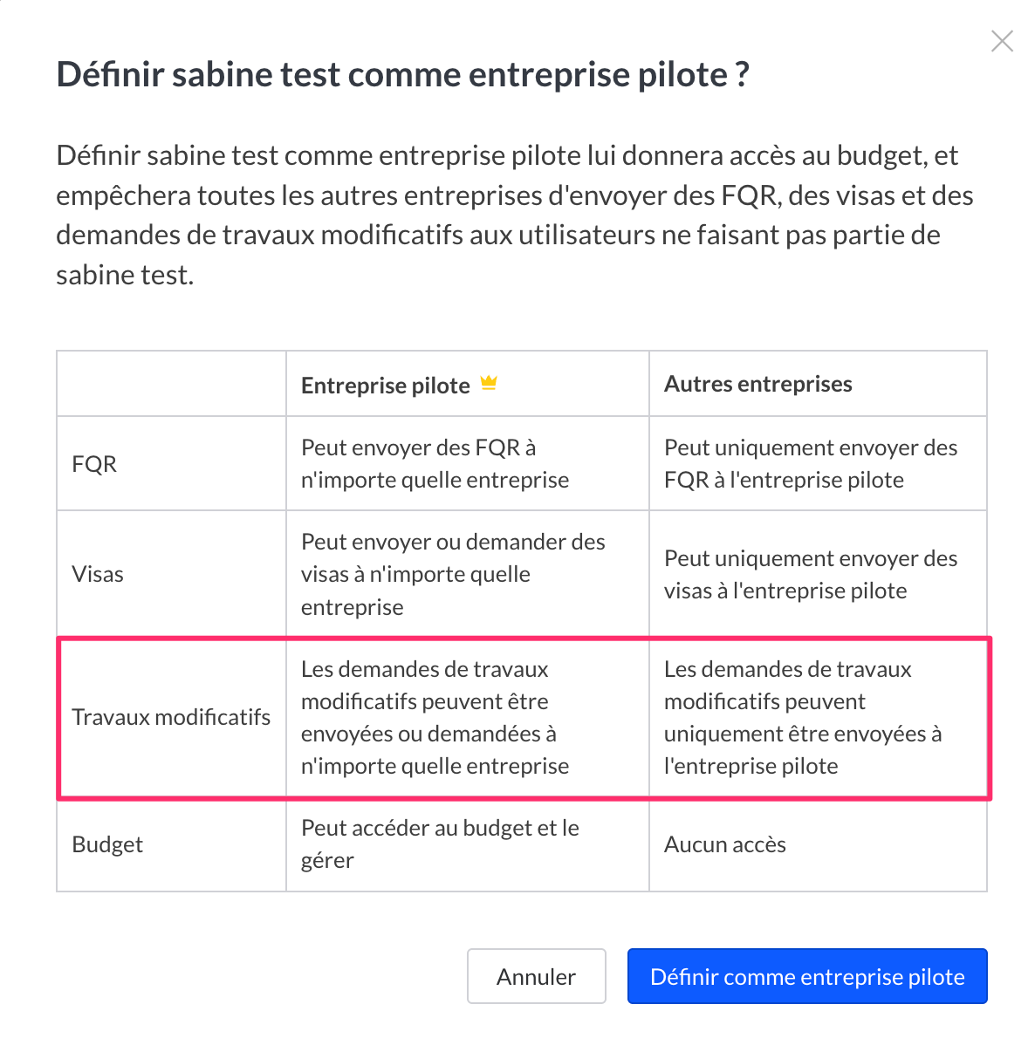Click the dialog title about sabine test
The image size is (1035, 1052).
(402, 74)
